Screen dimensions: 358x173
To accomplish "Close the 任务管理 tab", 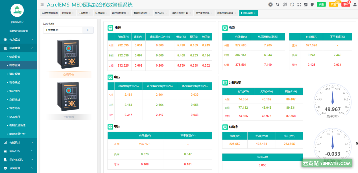I will (90, 13).
